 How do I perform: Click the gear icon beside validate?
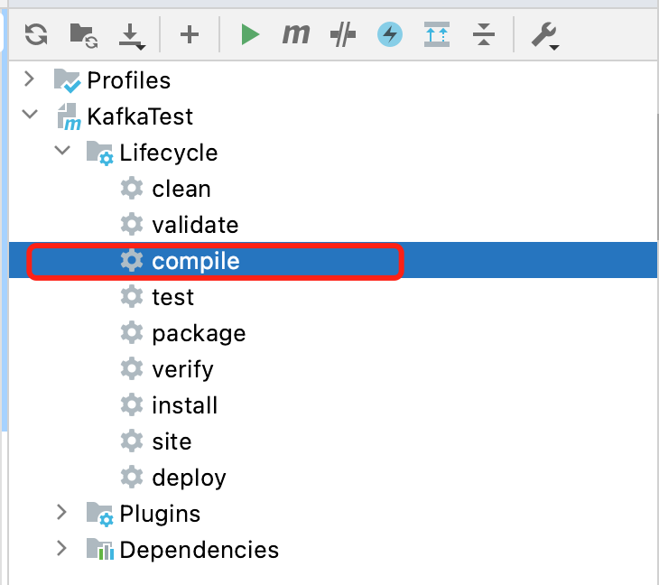[132, 224]
